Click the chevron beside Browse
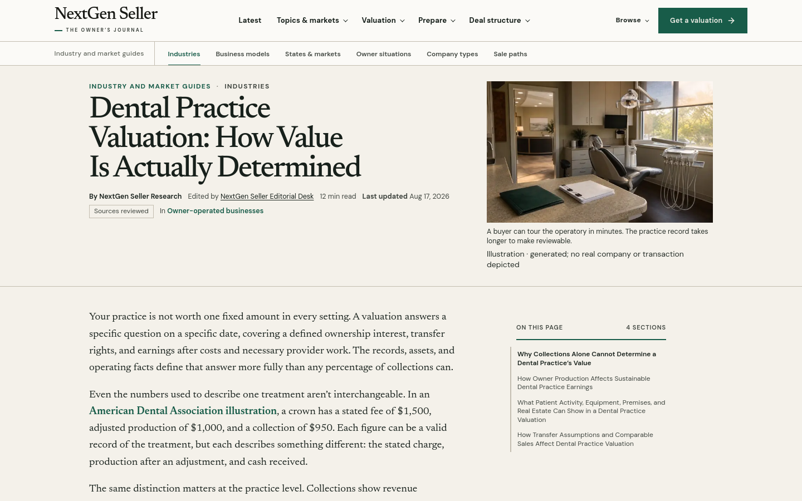 coord(647,21)
